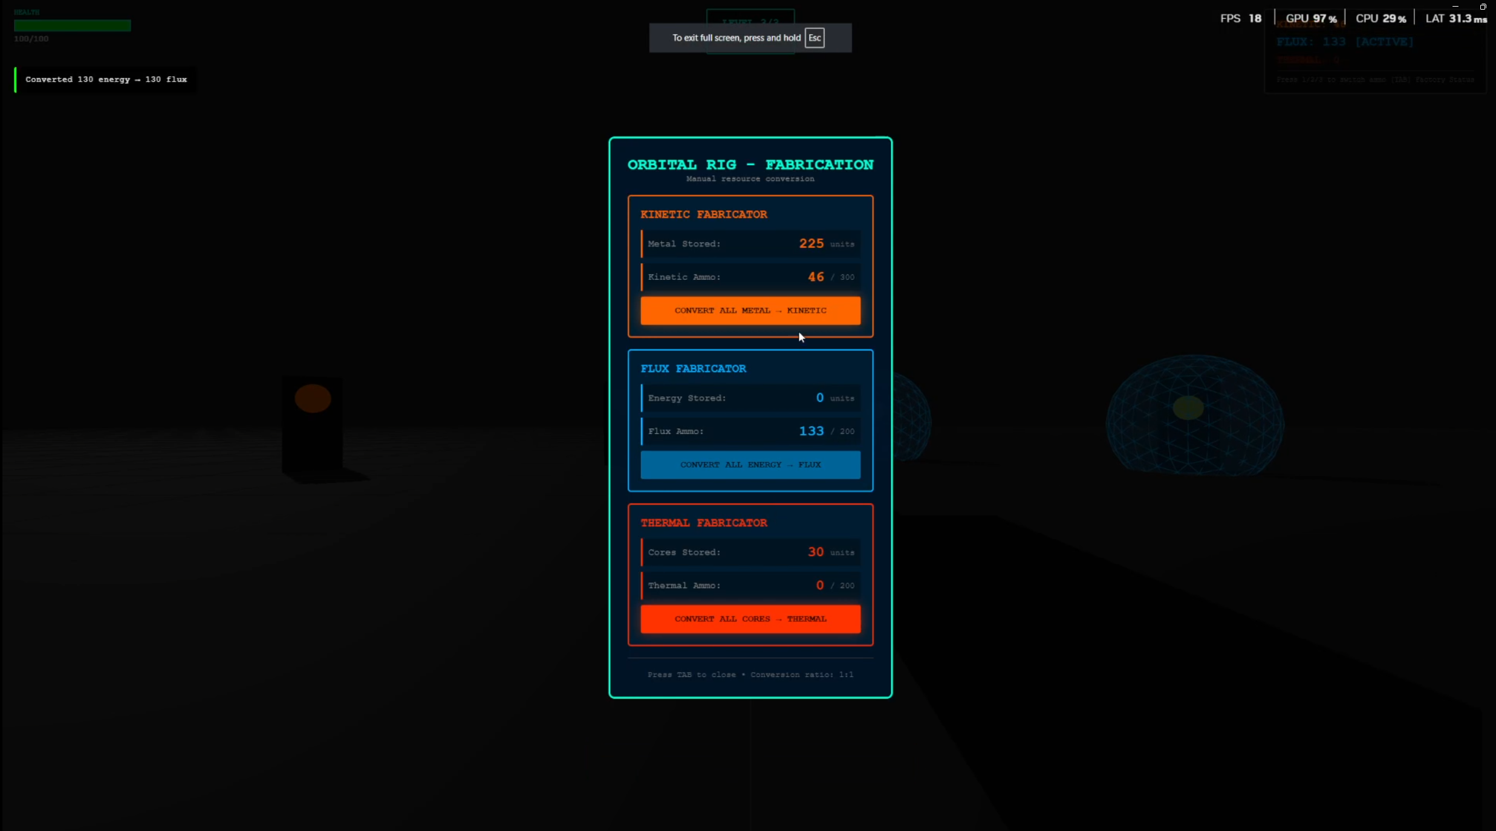Click the GPU usage indicator
1496x831 pixels.
(1310, 18)
